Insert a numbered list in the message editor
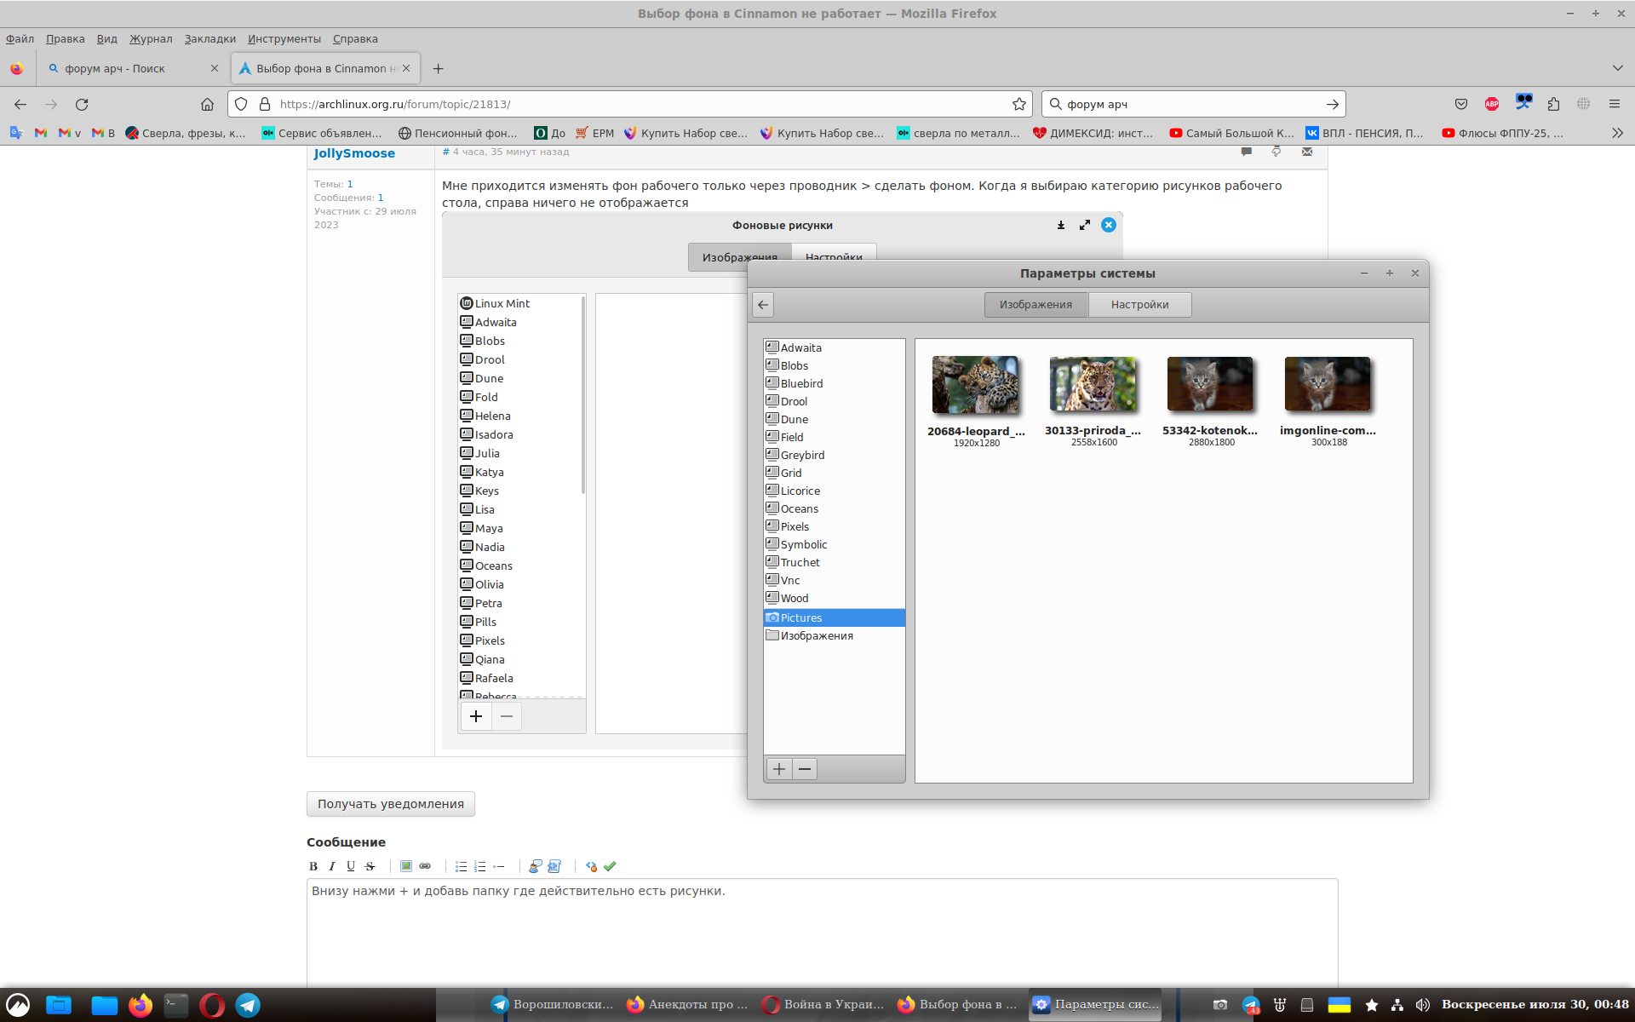Screen dimensions: 1635x1022 [480, 866]
